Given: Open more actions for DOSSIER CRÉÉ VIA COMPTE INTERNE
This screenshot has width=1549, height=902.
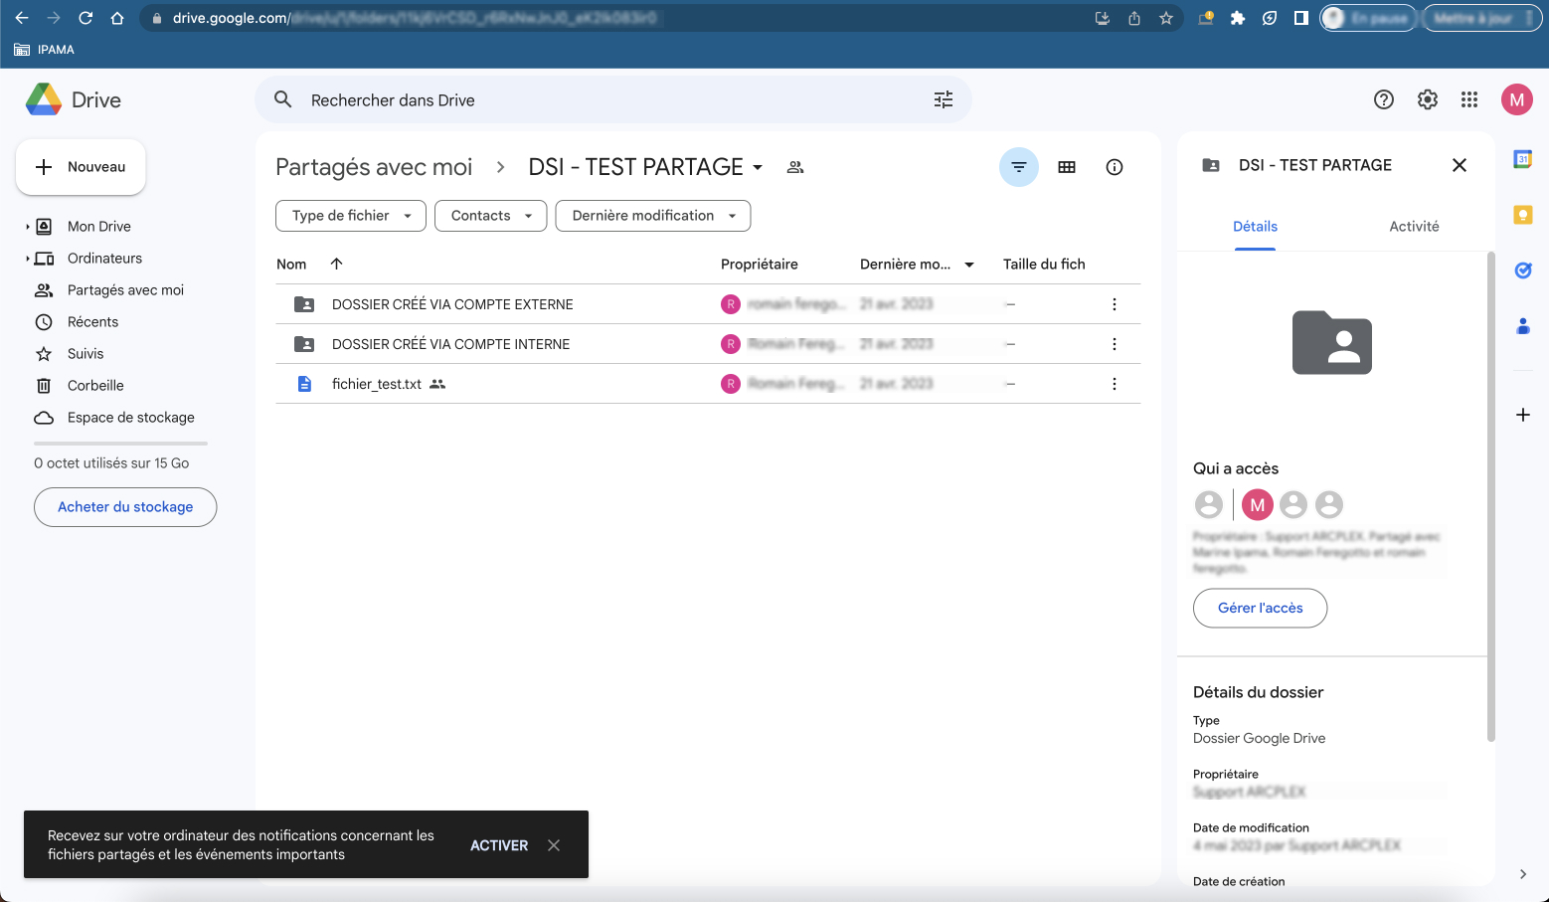Looking at the screenshot, I should 1115,344.
